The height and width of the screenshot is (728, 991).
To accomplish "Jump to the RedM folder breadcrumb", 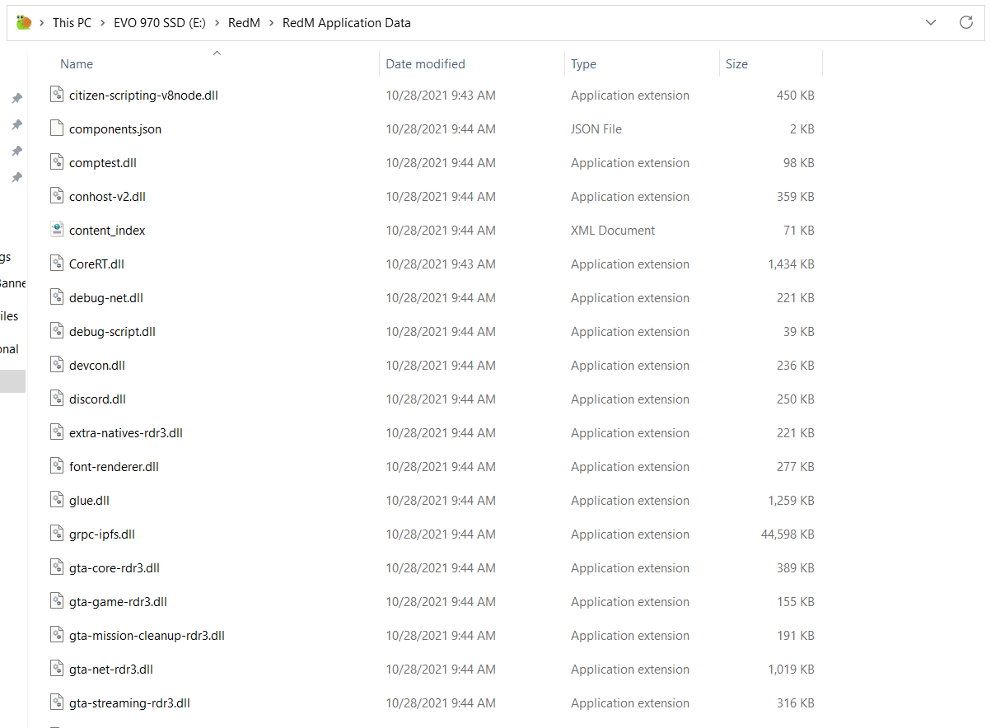I will click(244, 23).
